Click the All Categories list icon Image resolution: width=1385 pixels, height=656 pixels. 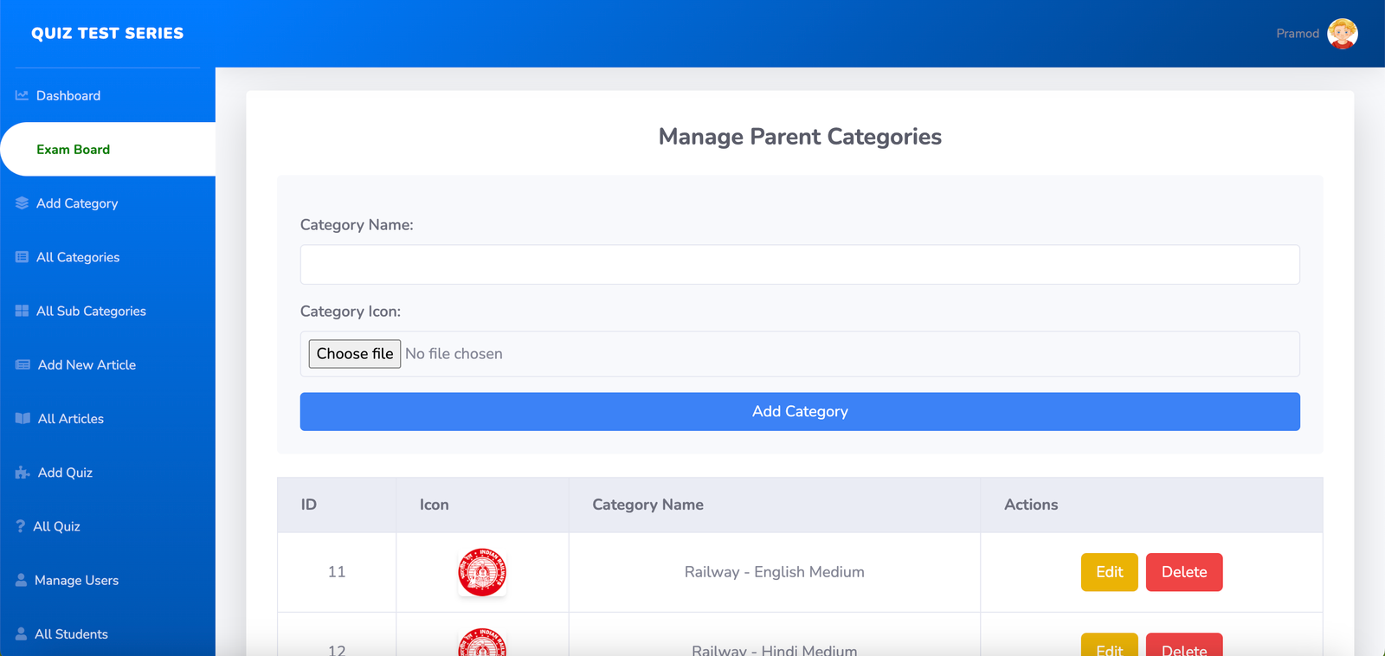coord(22,257)
